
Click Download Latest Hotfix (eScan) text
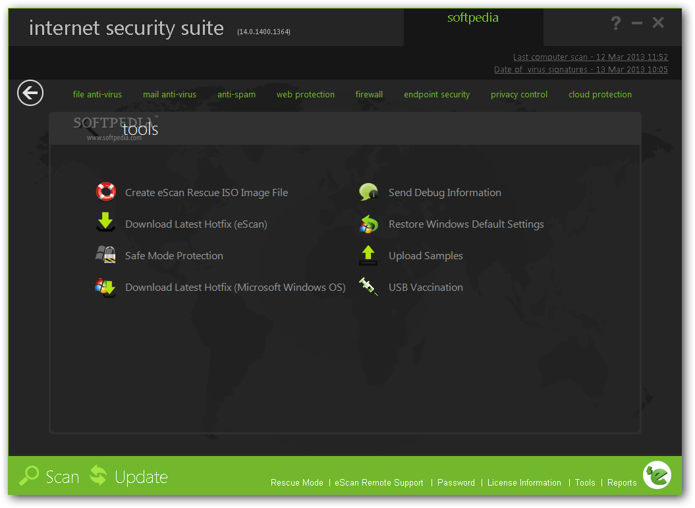(x=196, y=224)
